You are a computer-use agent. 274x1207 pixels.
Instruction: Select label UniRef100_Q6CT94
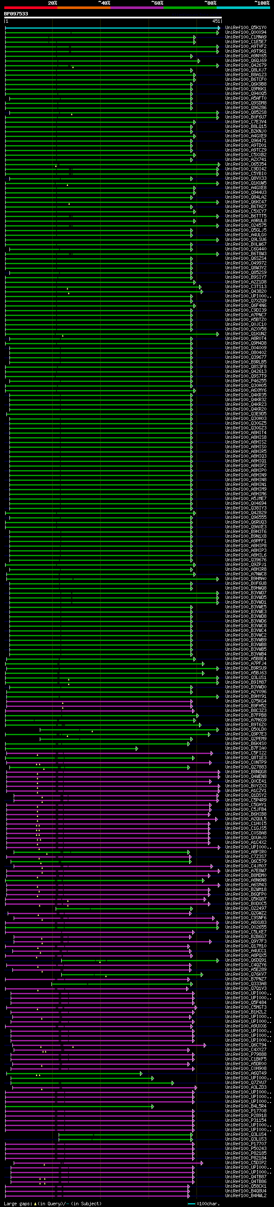pos(245,1045)
